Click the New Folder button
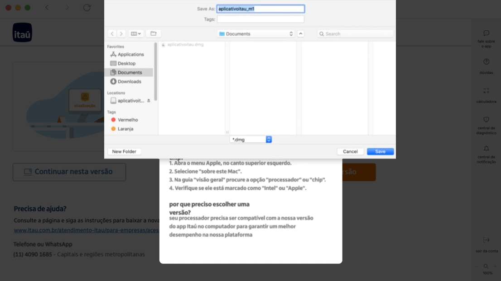This screenshot has width=501, height=281. pyautogui.click(x=124, y=152)
